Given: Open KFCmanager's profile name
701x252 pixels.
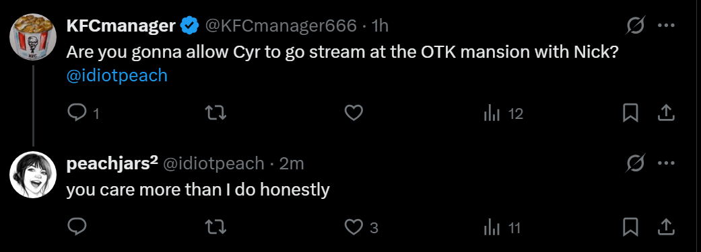Looking at the screenshot, I should 121,26.
